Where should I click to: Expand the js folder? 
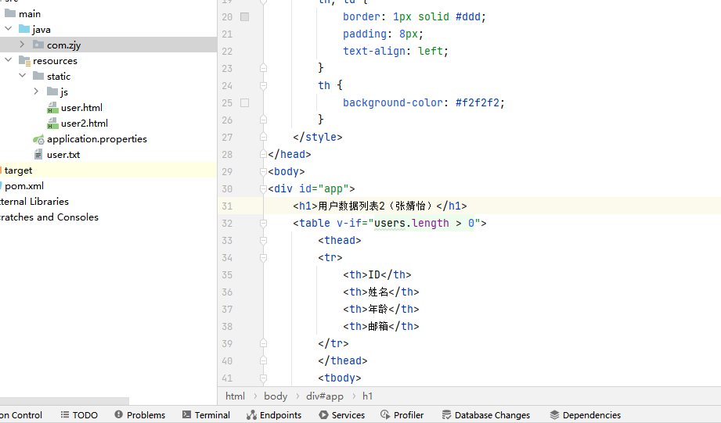[x=36, y=92]
